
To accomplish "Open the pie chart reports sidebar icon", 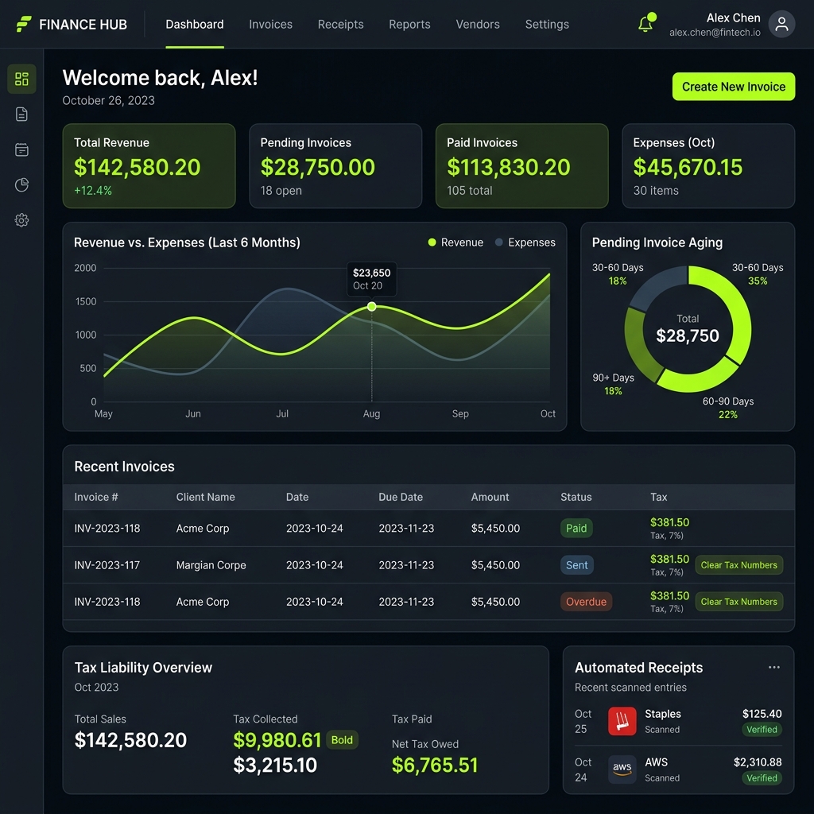I will (21, 185).
